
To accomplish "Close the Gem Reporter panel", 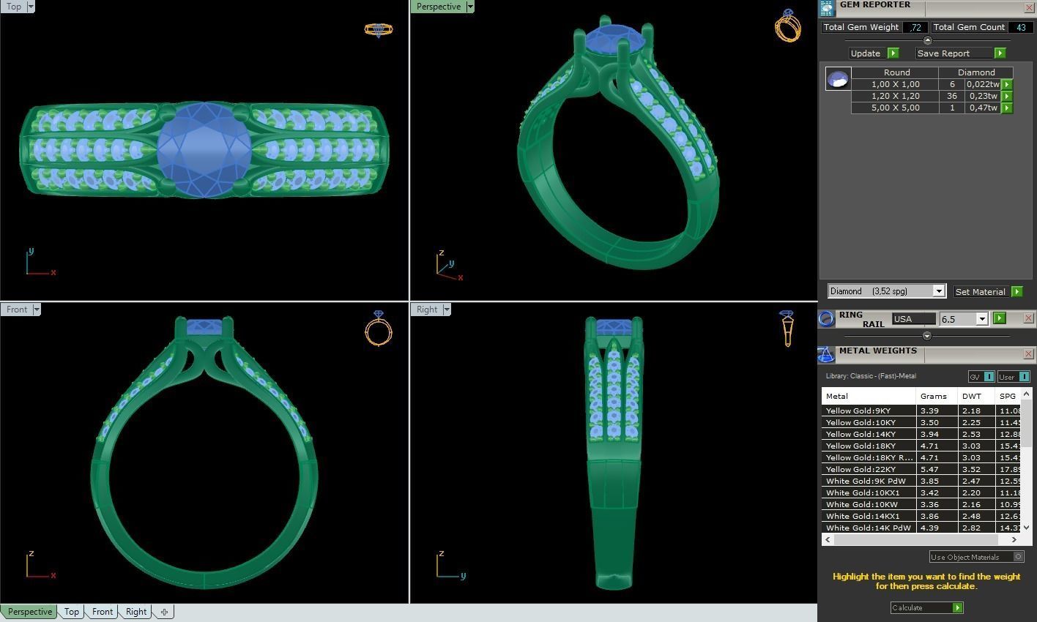I will (x=1028, y=7).
